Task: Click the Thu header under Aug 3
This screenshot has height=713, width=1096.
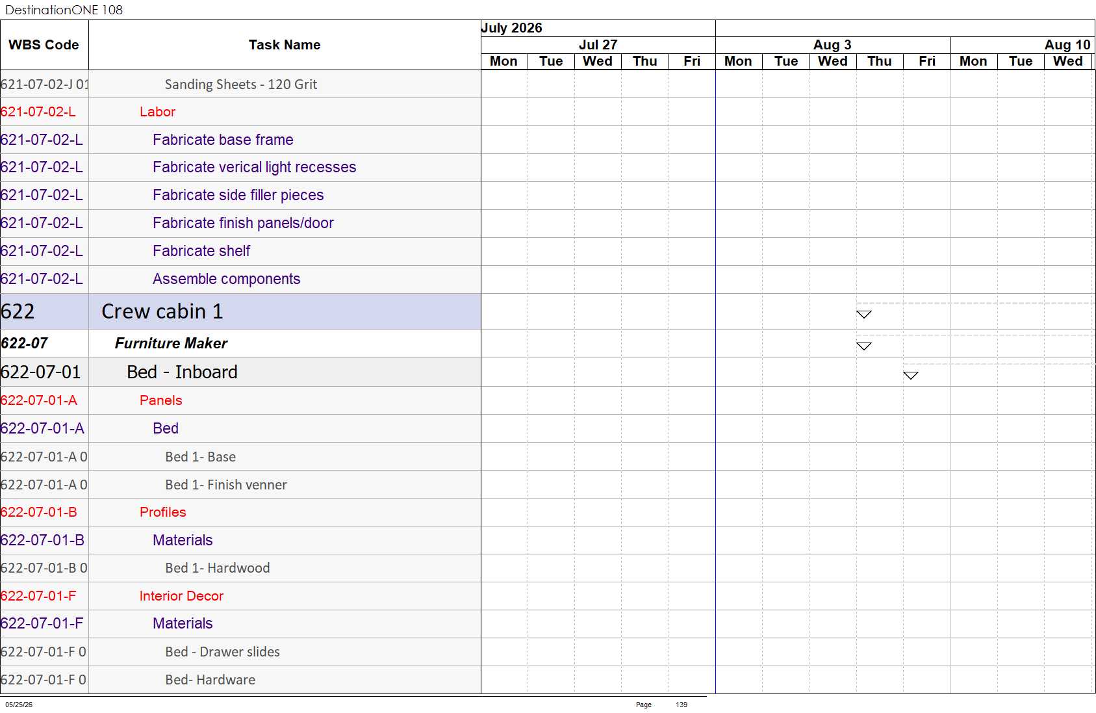Action: point(880,61)
